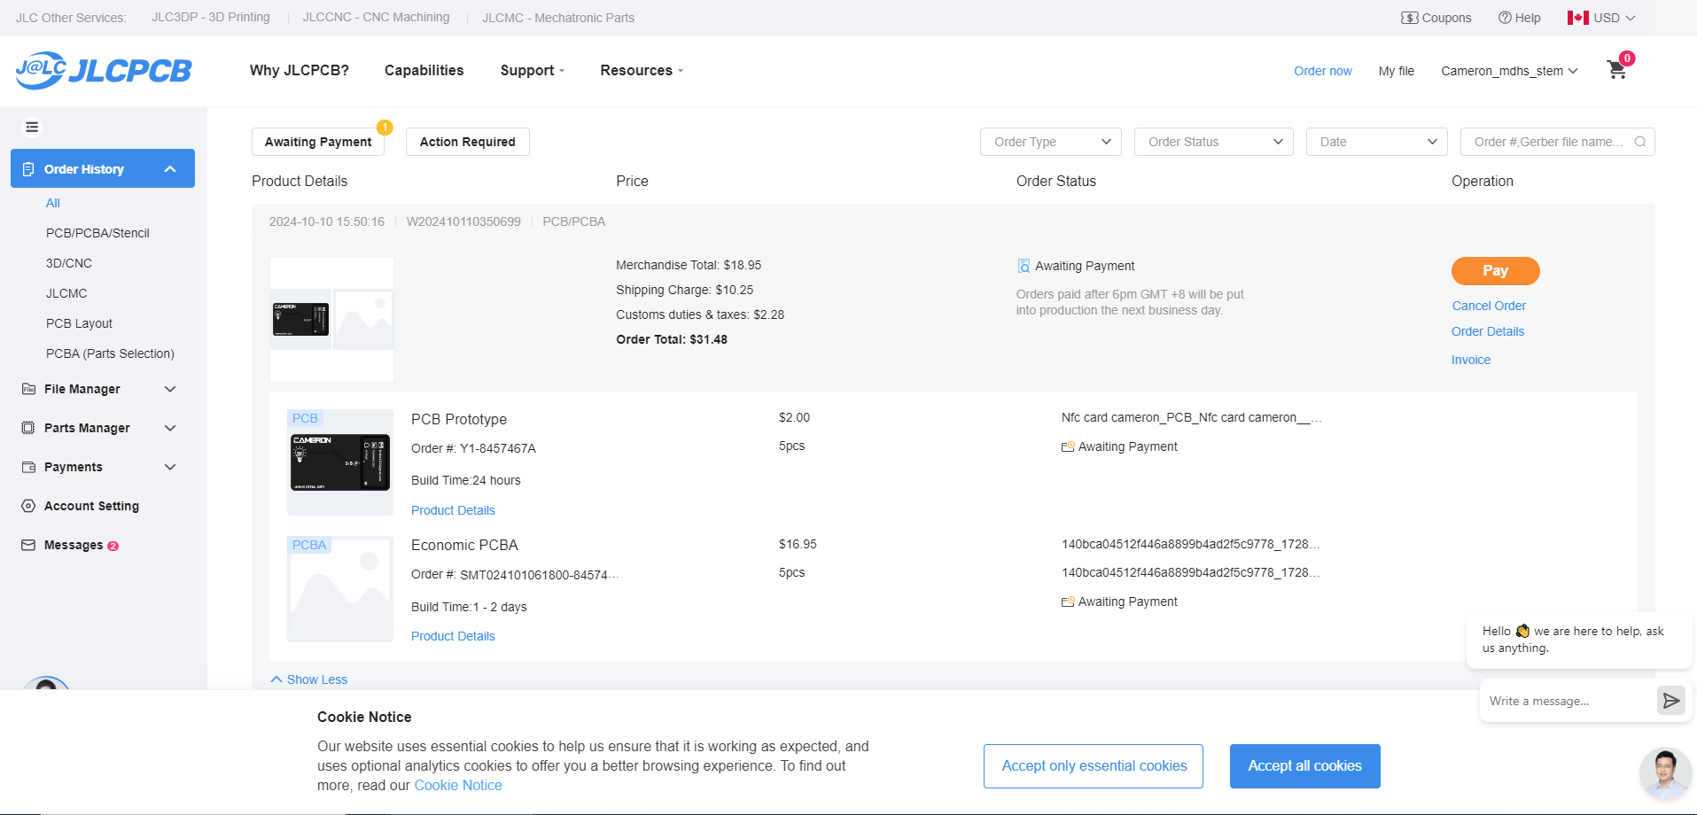Click the support agent avatar icon
The height and width of the screenshot is (815, 1697).
point(1665,773)
